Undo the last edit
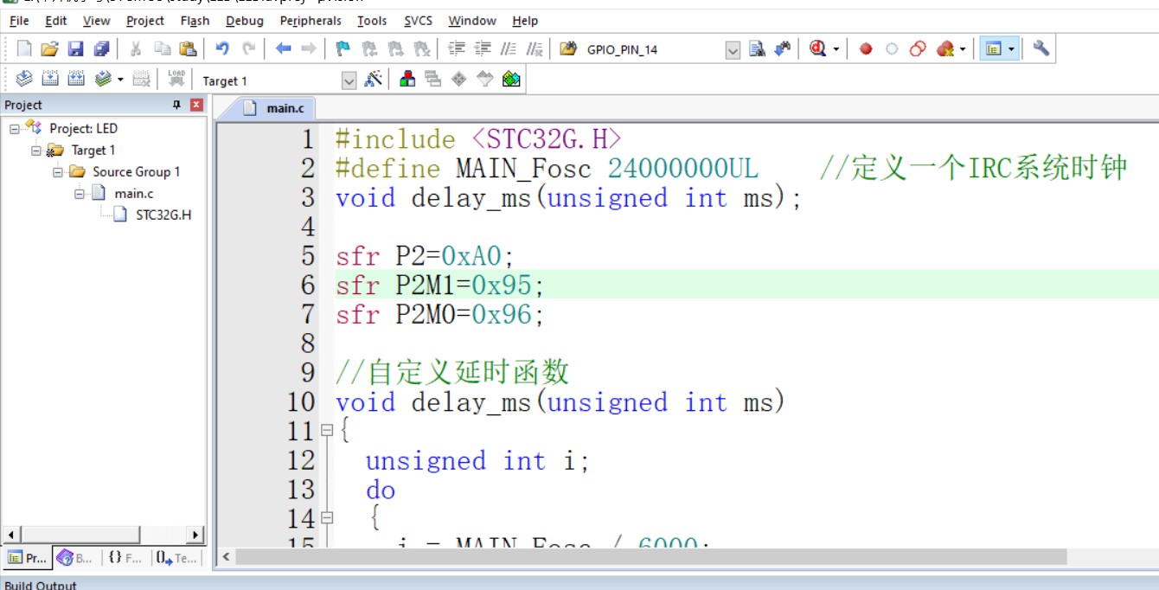Viewport: 1159px width, 590px height. tap(222, 49)
